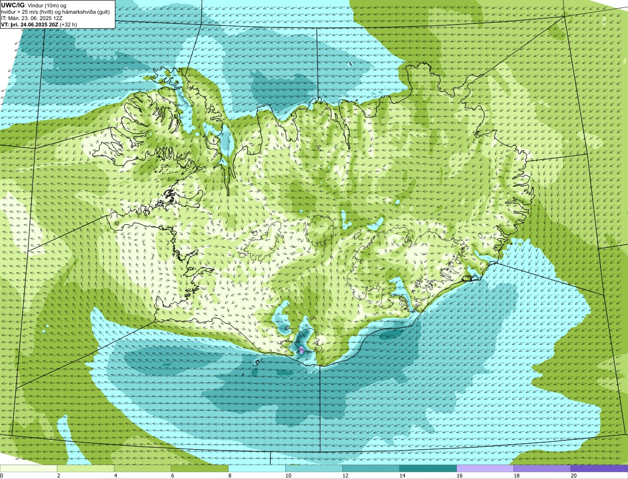The image size is (628, 479).
Task: Click the green 4–6 m/s legend swatch
Action: coord(143,468)
